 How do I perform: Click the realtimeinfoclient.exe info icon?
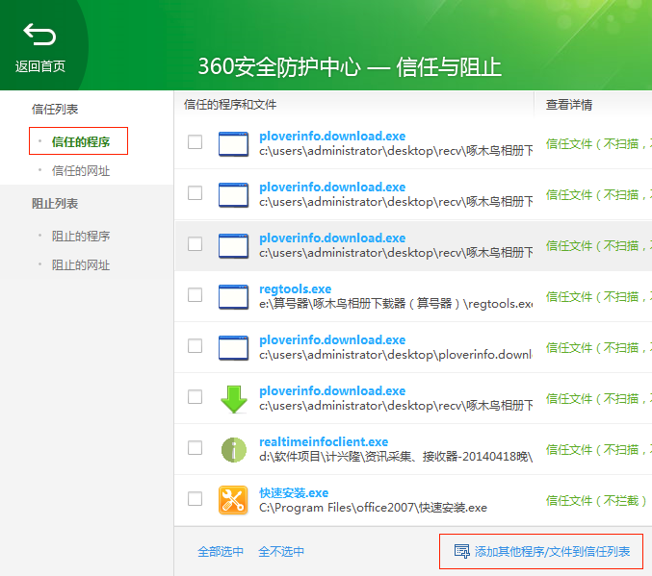point(233,449)
